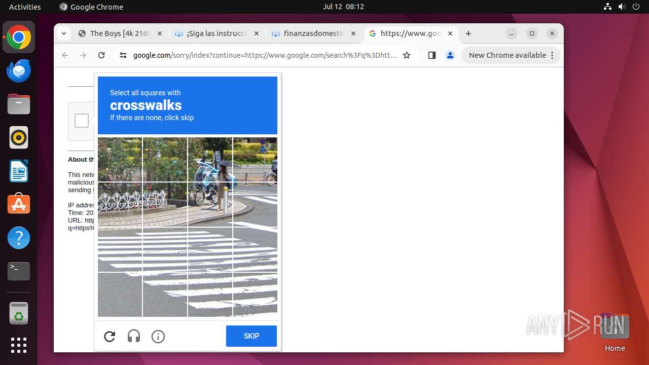The image size is (649, 365).
Task: Minimize the Chrome window
Action: click(512, 33)
